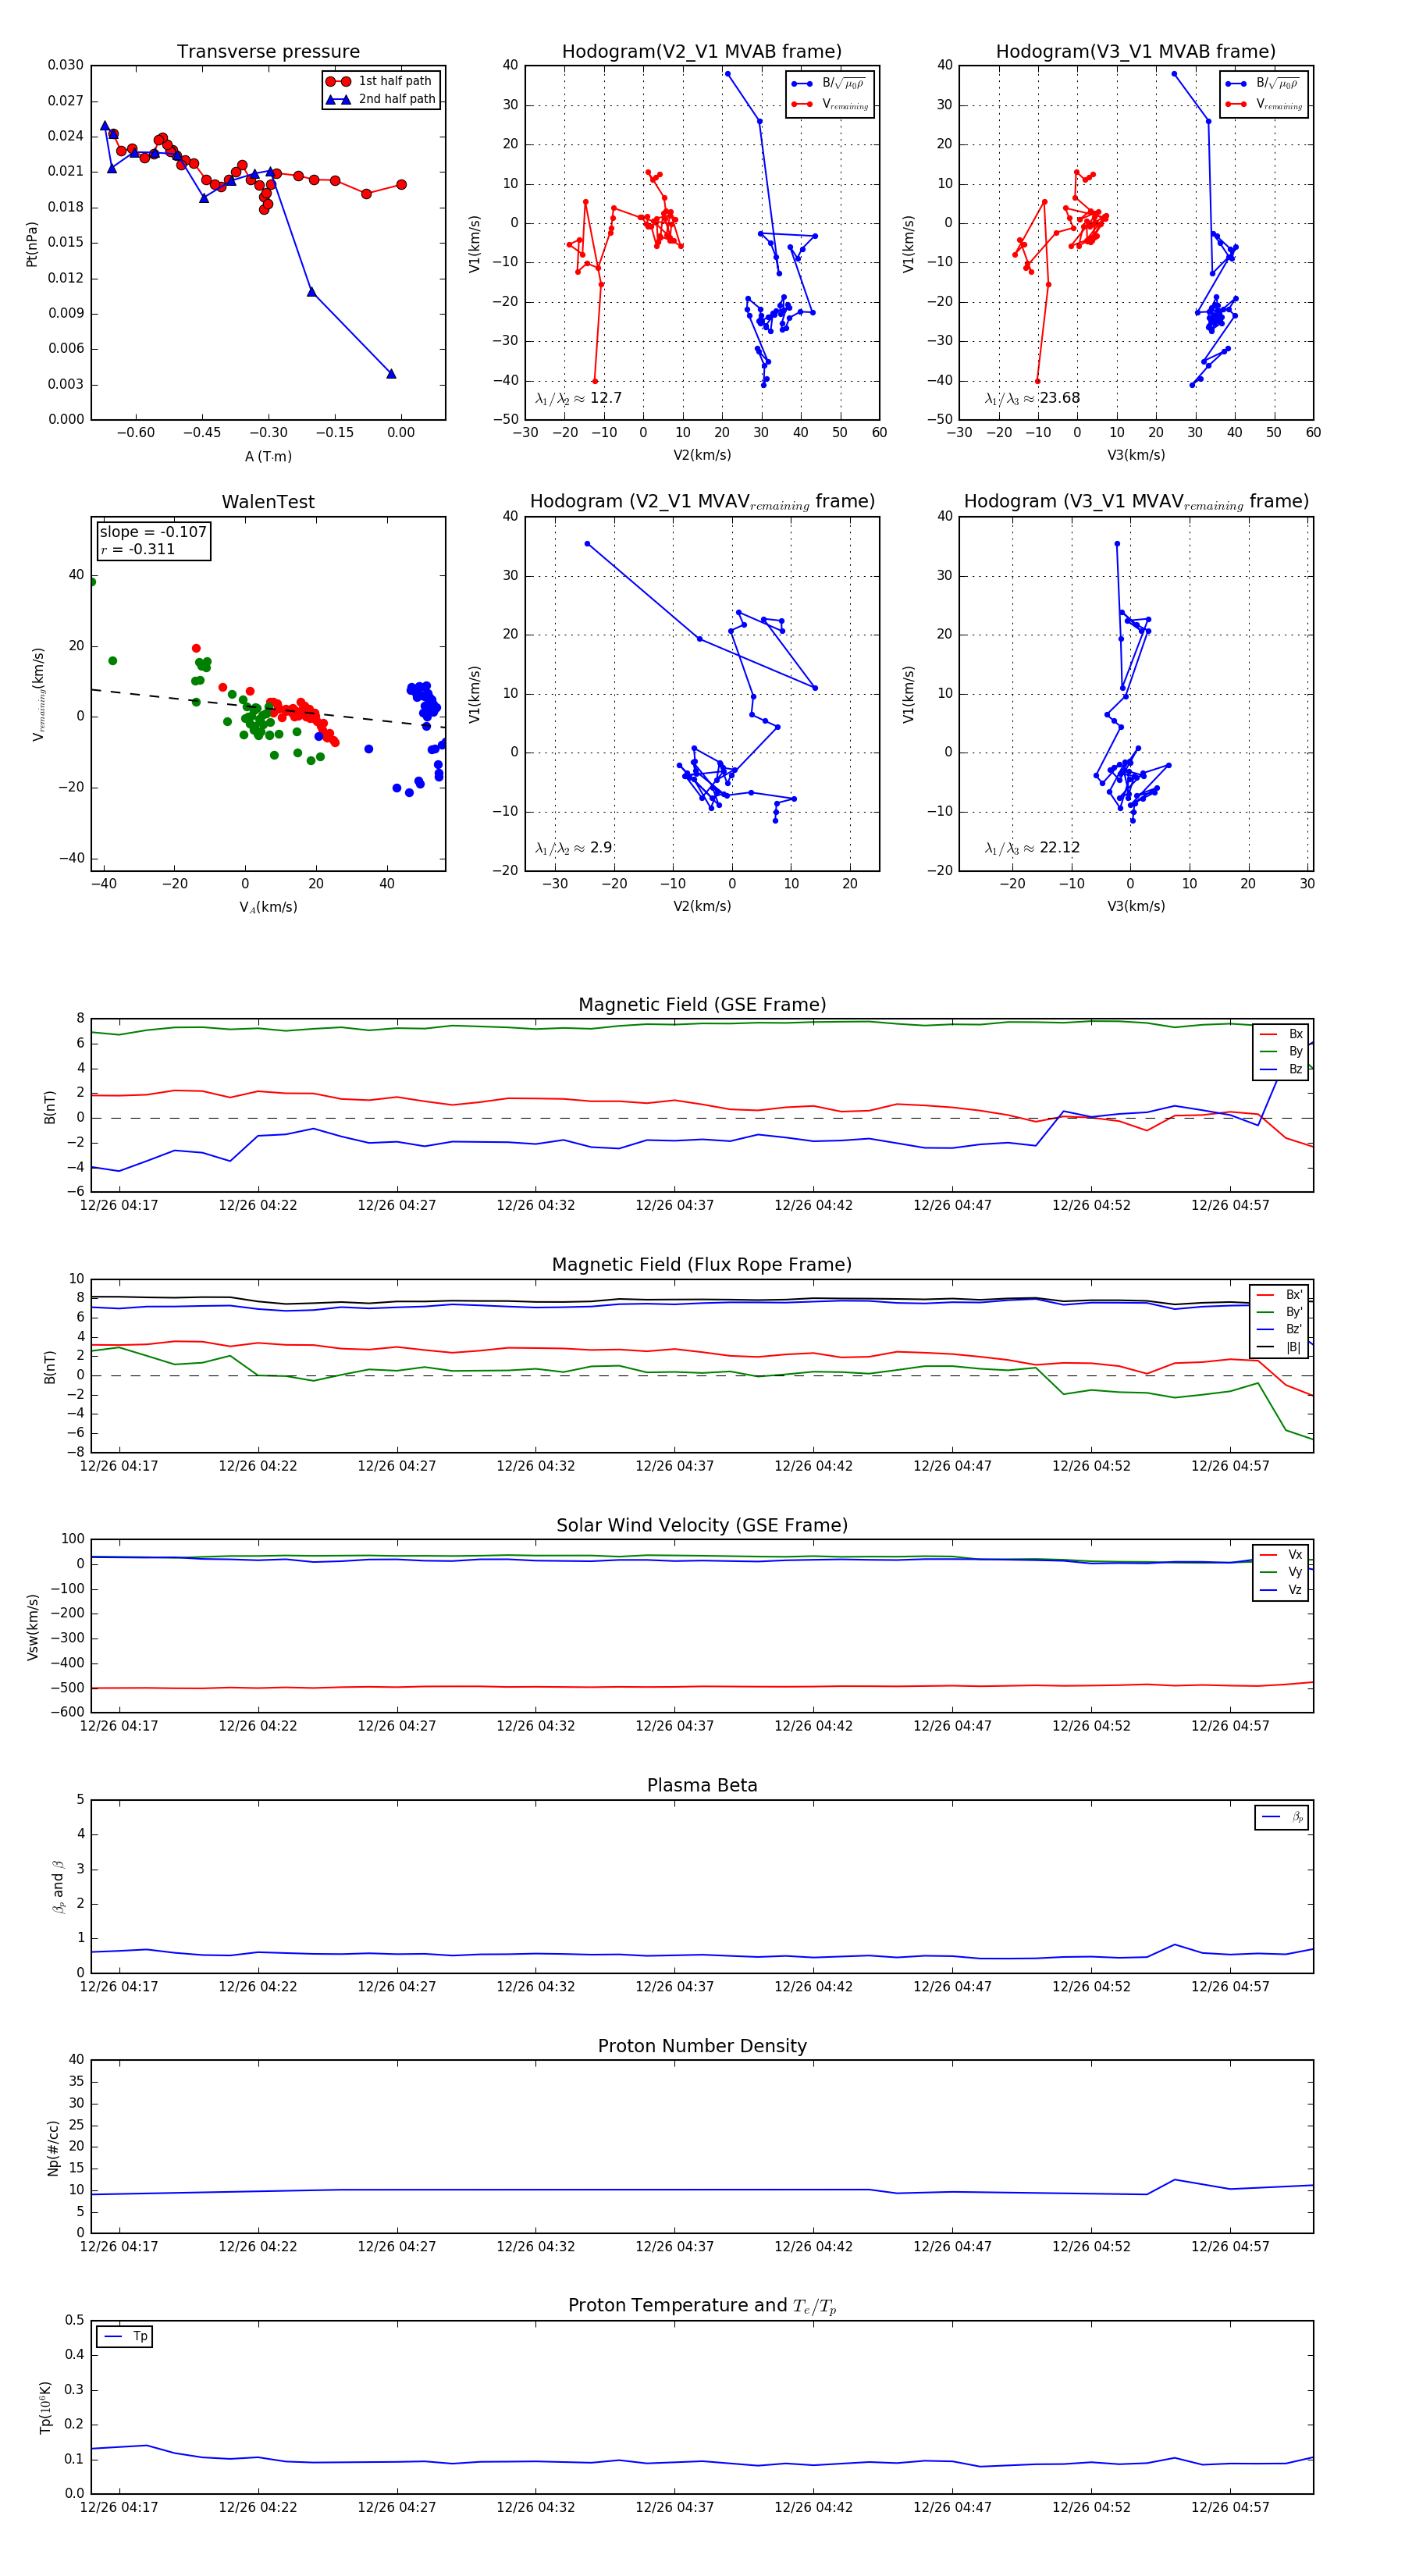Select the Bx' legend entry in the Flux Rope panel
This screenshot has height=2576, width=1405.
(x=1280, y=1294)
